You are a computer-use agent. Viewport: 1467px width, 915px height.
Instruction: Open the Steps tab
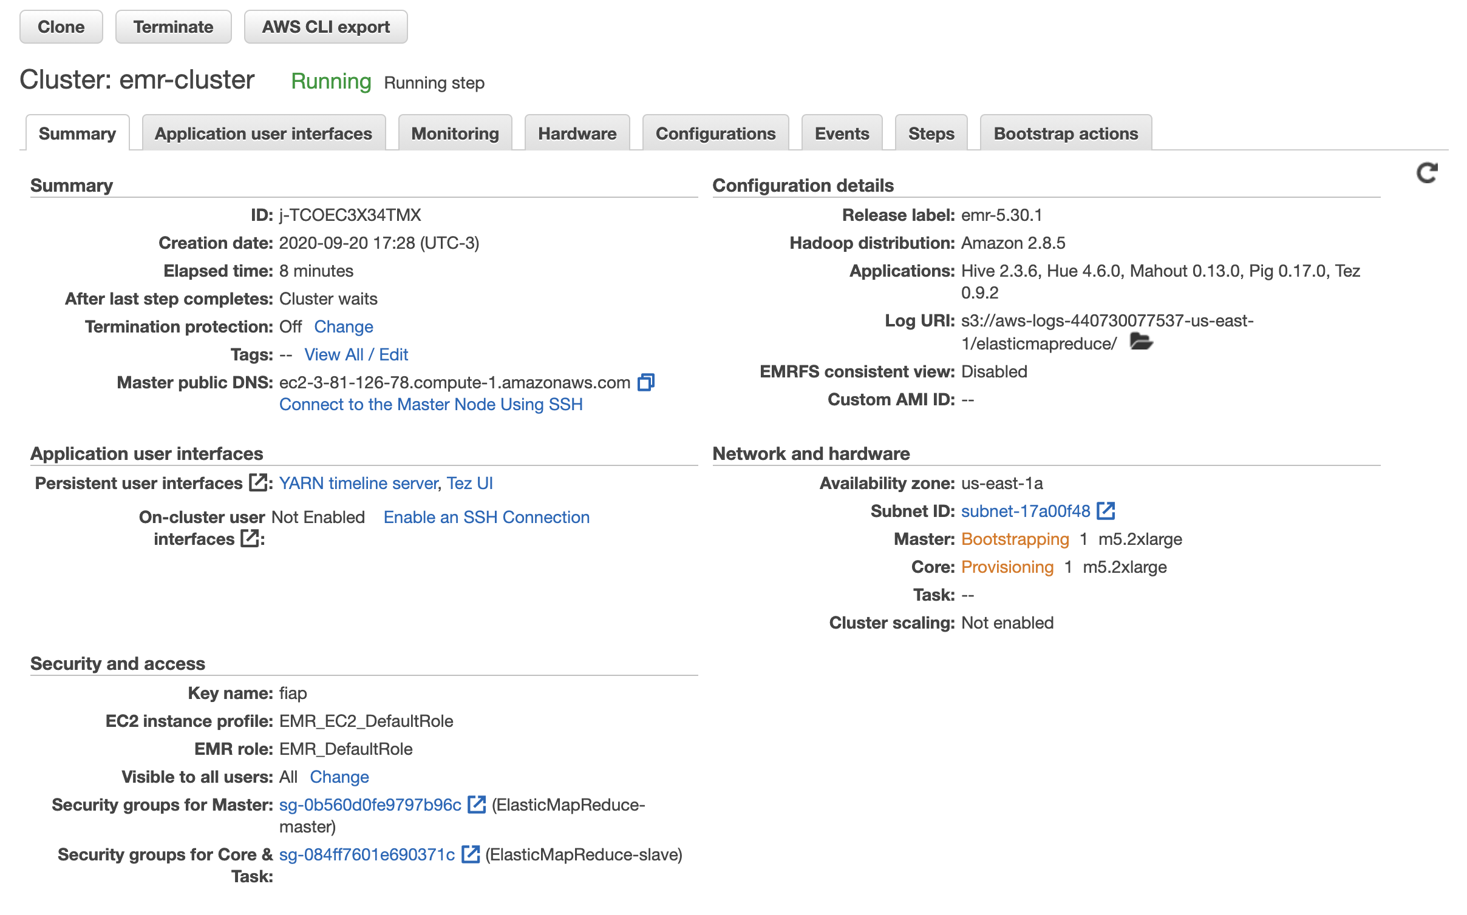931,133
